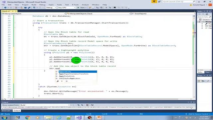This screenshot has height=120, width=213.
Task: Open the ManipulateObjects project navigation dropdown
Action: tap(34, 14)
